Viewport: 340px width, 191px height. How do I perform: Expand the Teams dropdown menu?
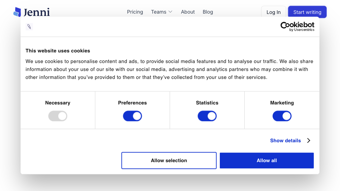pos(159,12)
